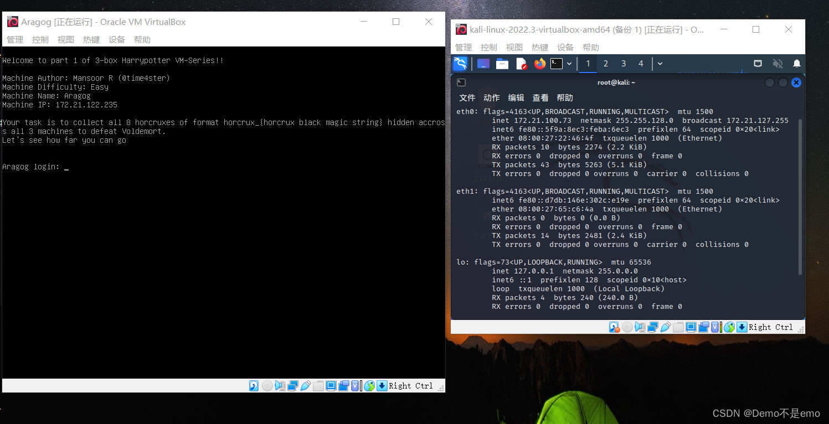Close the root@kali terminal with blue X
Viewport: 829px width, 424px height.
pyautogui.click(x=796, y=82)
